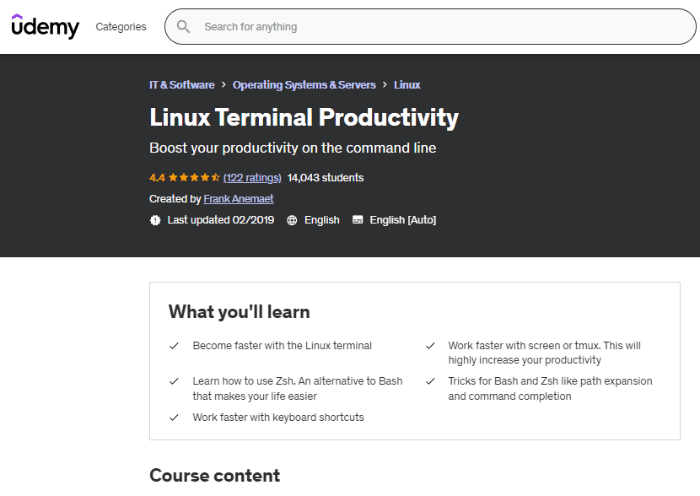700x496 pixels.
Task: Click checkmark beside Work faster with keyboard shortcuts
Action: [174, 418]
